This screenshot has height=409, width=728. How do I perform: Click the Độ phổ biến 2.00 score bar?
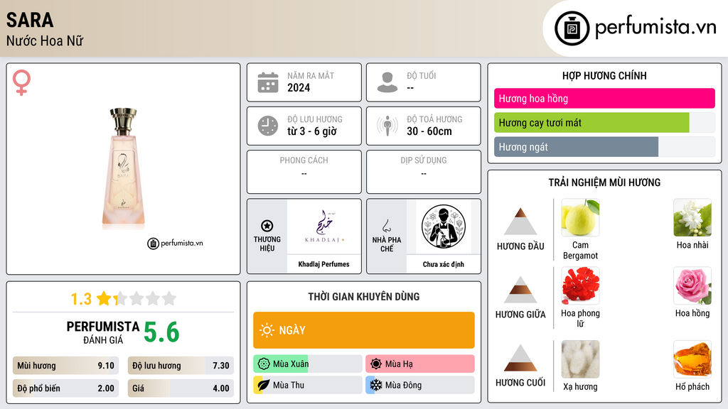(x=65, y=388)
